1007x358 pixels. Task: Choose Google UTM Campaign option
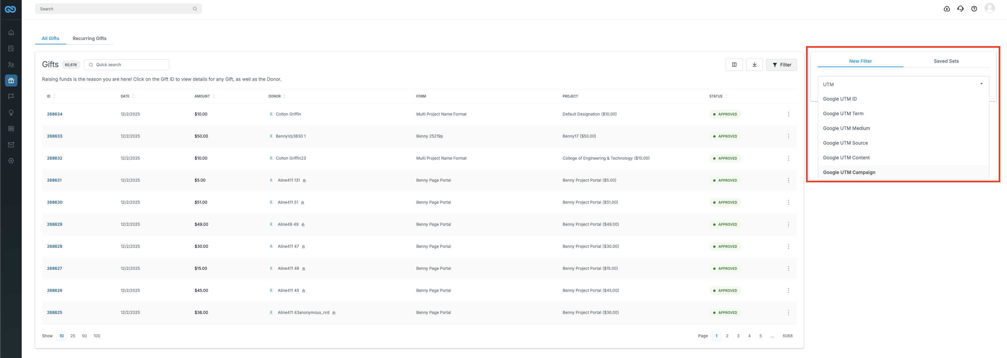click(x=903, y=172)
